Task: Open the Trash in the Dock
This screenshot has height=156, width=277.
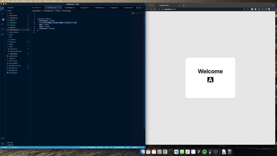Action: coord(229,152)
